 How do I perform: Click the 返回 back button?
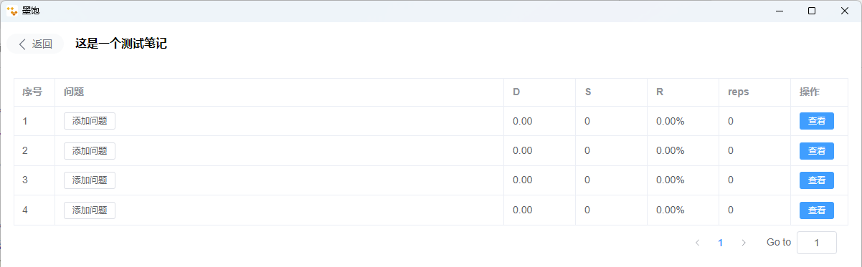[35, 44]
